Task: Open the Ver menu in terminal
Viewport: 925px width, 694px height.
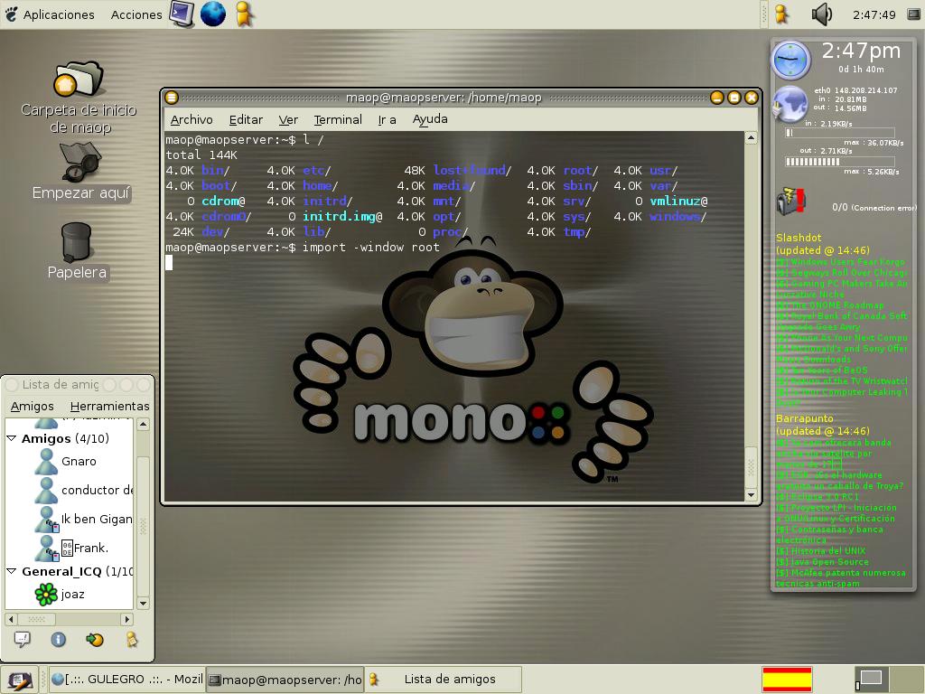Action: [x=288, y=120]
